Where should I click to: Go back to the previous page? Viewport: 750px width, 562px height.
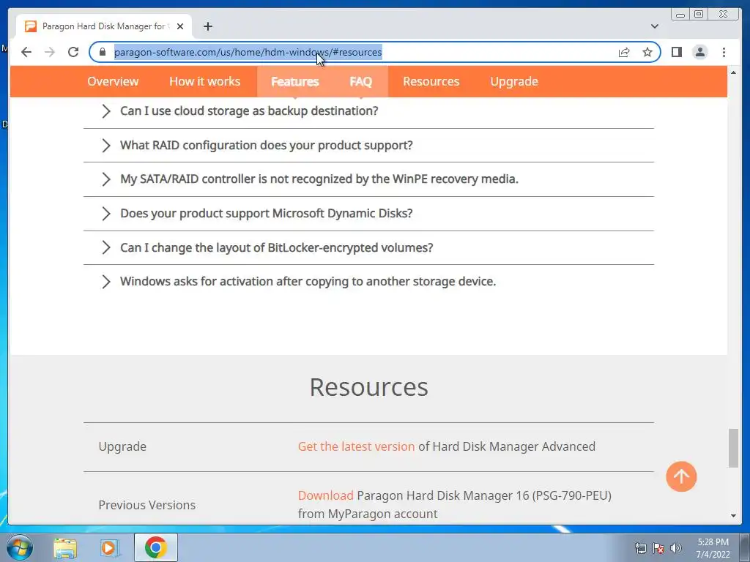26,52
